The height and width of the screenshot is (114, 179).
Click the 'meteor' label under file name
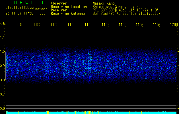coord(41,9)
